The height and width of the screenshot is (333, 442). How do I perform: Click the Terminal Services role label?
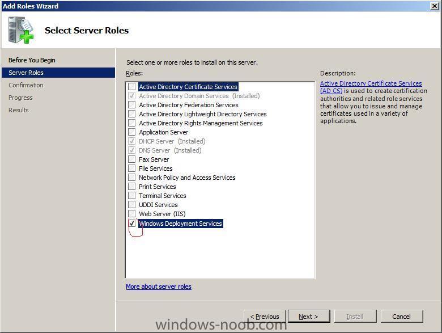[163, 196]
